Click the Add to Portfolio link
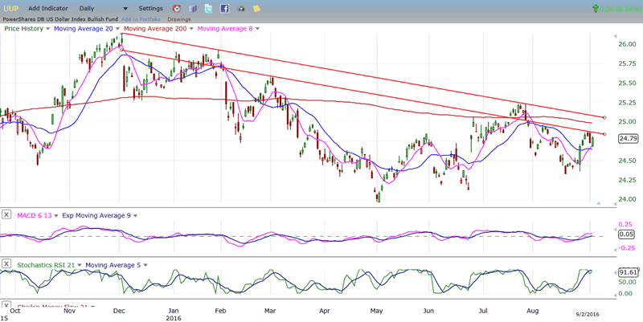 142,18
